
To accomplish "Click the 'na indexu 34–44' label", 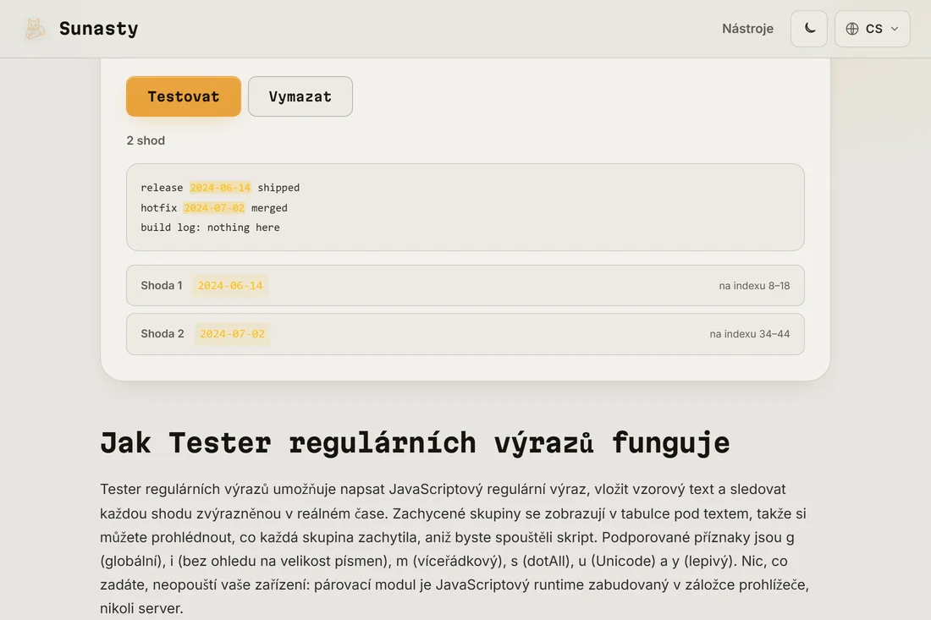I will click(x=749, y=334).
